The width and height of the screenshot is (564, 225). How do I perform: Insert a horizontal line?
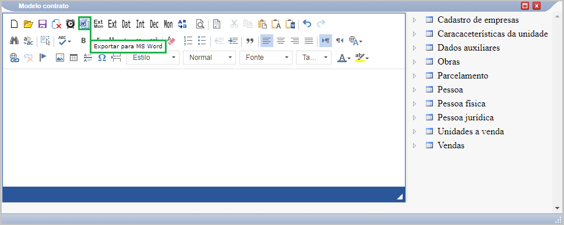[x=88, y=58]
